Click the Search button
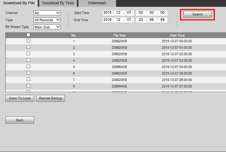The image size is (226, 152). coord(197,14)
